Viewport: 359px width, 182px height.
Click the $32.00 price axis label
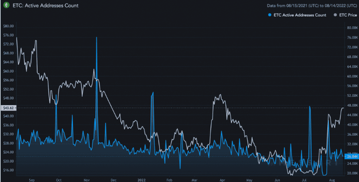pos(8,134)
